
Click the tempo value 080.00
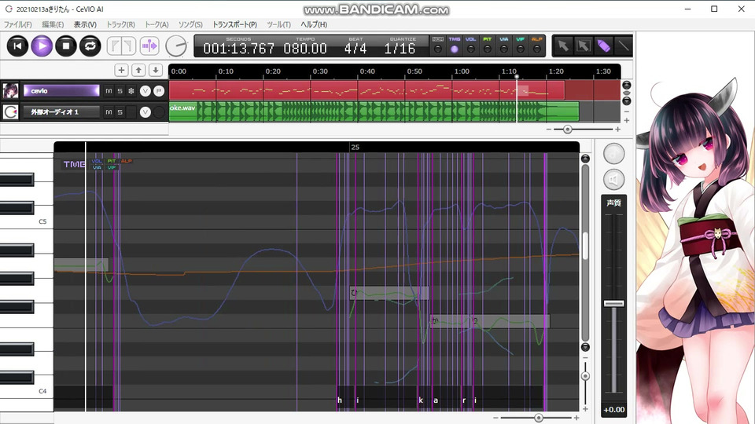[x=305, y=48]
